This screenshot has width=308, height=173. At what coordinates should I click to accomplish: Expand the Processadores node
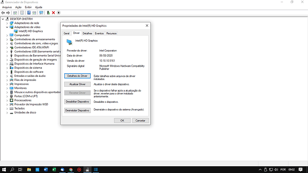tap(7, 101)
